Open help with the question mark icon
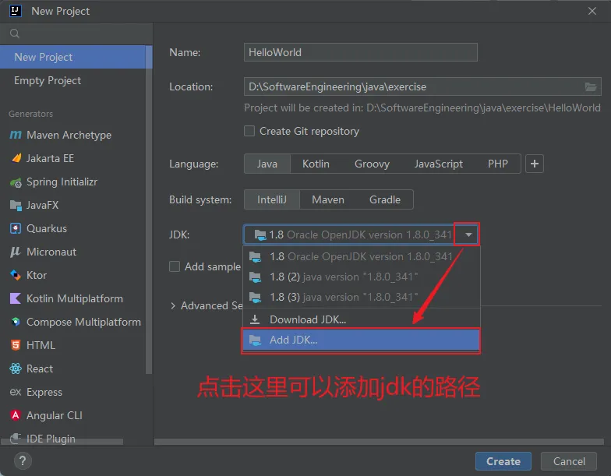Screen dimensions: 611x476 point(23,461)
